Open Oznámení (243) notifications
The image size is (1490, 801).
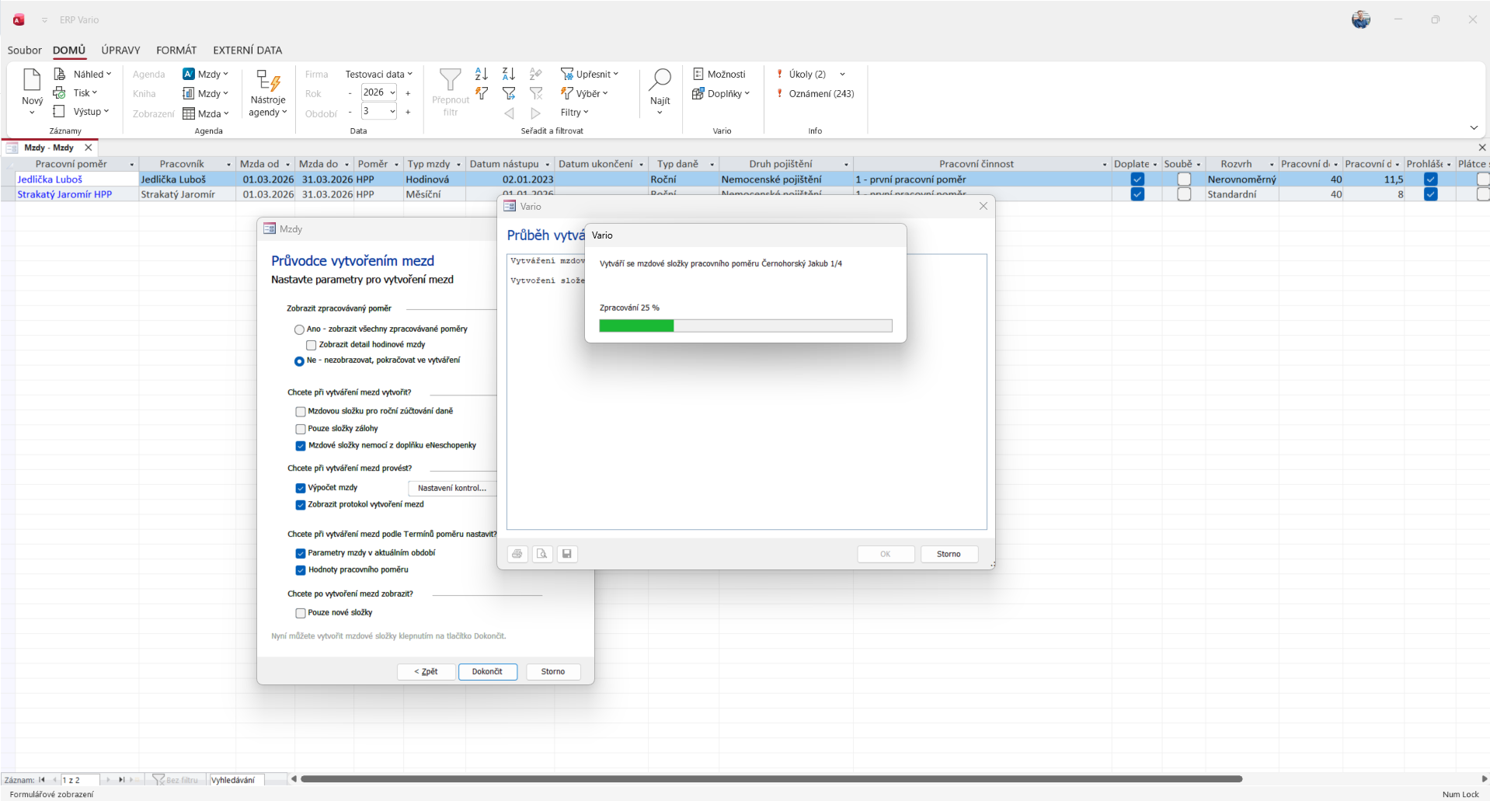pyautogui.click(x=815, y=93)
